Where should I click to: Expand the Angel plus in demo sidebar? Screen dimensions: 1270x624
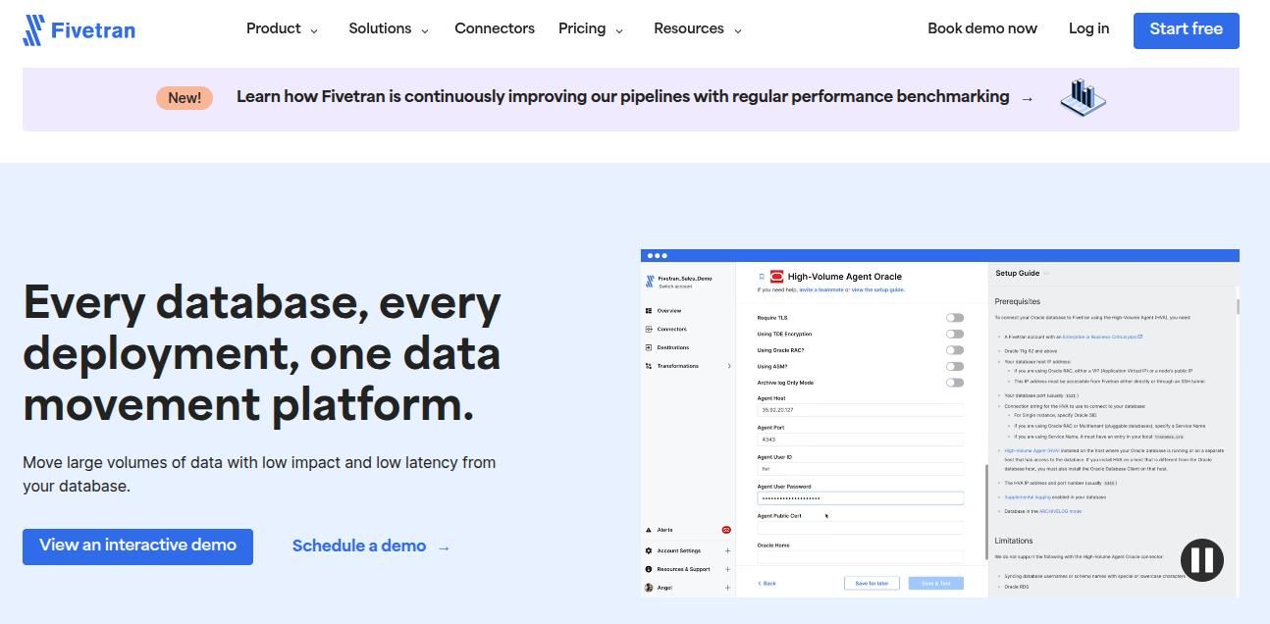click(x=727, y=588)
